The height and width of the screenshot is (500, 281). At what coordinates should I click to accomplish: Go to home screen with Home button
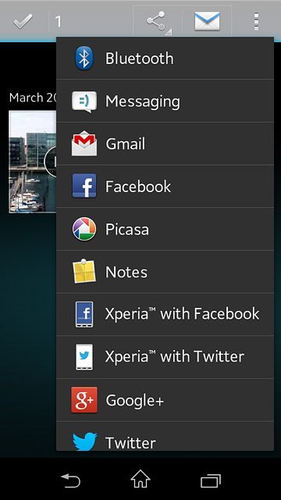click(x=140, y=479)
